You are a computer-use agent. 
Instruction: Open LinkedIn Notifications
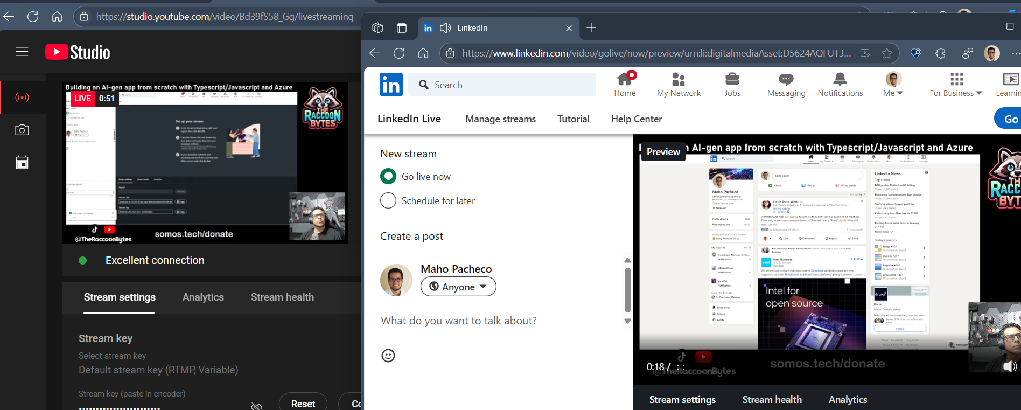(x=840, y=85)
